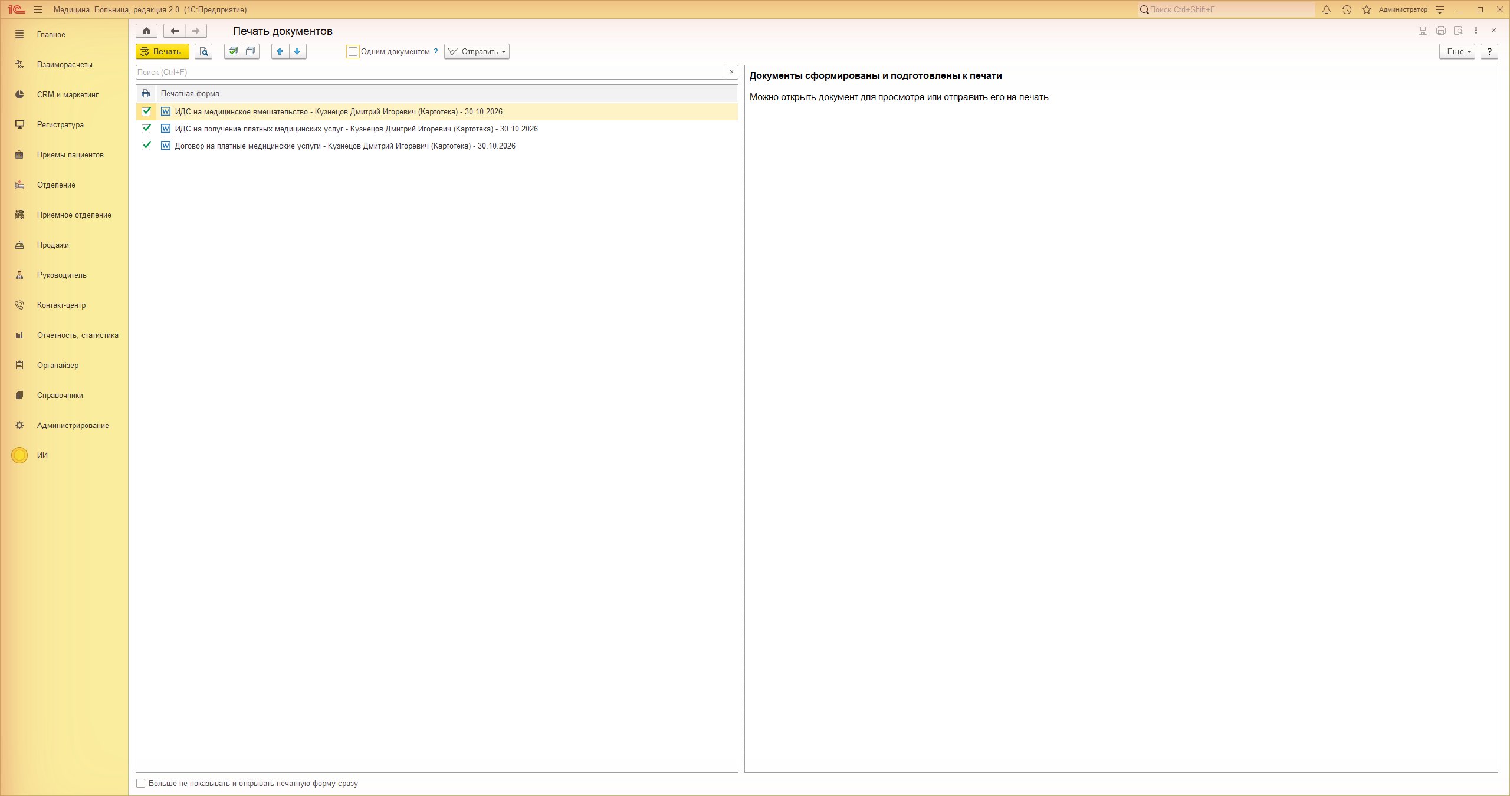Screen dimensions: 1510x796
Task: Click the Word icon of Договор row
Action: 166,146
